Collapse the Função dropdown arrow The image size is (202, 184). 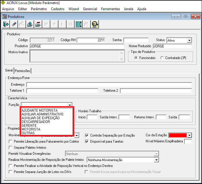(x=70, y=105)
